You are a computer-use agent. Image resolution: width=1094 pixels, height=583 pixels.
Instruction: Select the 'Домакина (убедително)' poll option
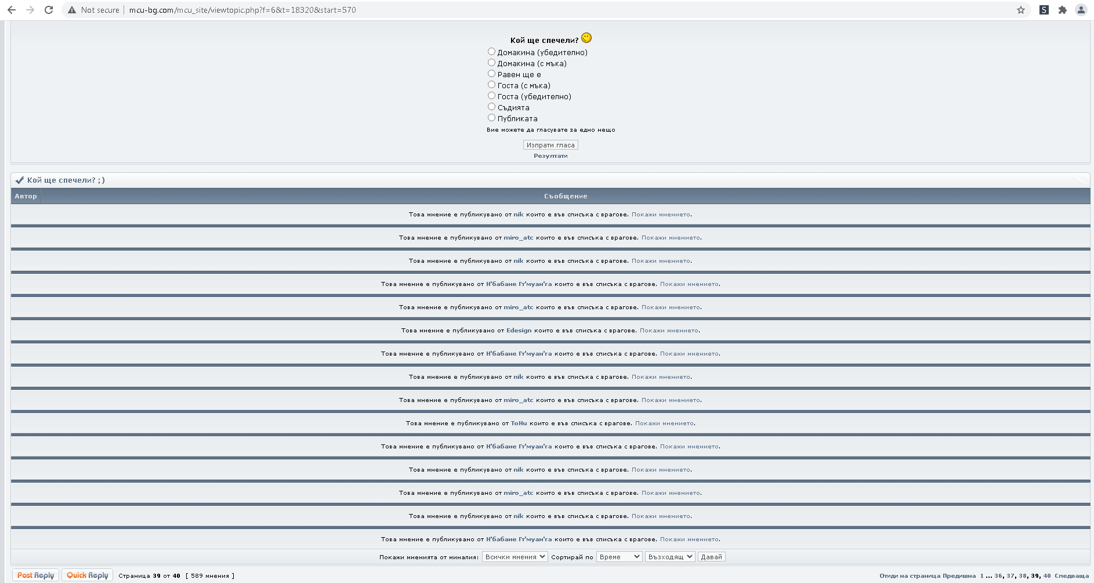(x=491, y=52)
